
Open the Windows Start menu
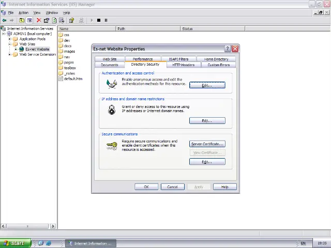tap(16, 243)
